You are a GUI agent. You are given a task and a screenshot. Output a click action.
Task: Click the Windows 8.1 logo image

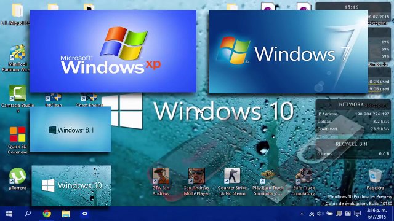coord(71,130)
